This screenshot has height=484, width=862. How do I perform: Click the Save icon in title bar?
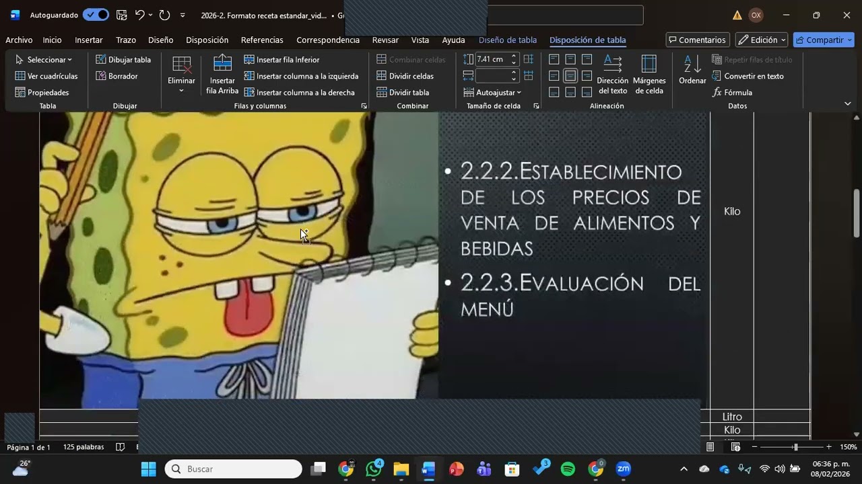121,15
